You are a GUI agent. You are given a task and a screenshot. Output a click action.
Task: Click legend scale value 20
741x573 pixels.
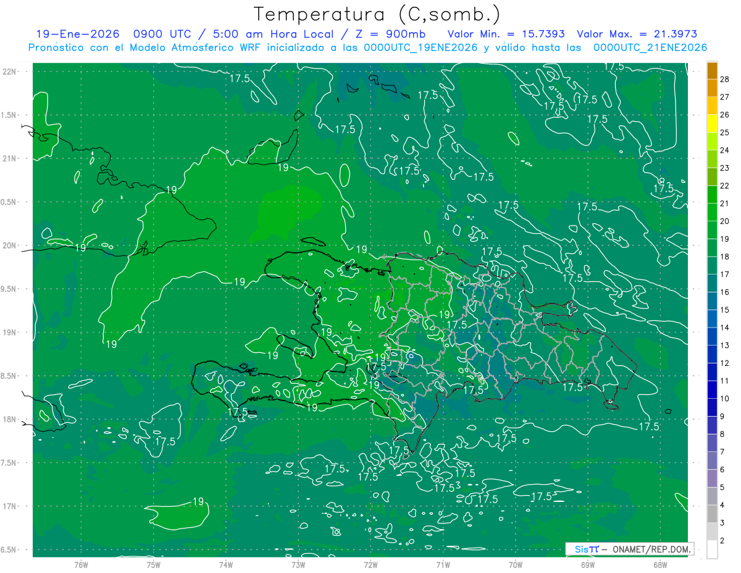coord(725,221)
